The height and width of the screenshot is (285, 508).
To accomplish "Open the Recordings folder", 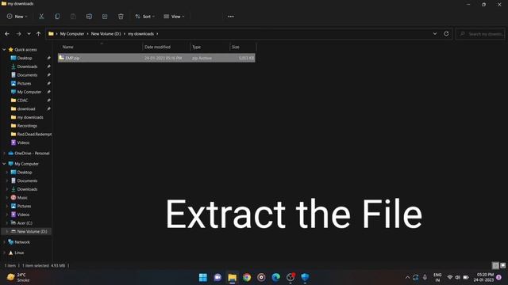I will point(27,126).
